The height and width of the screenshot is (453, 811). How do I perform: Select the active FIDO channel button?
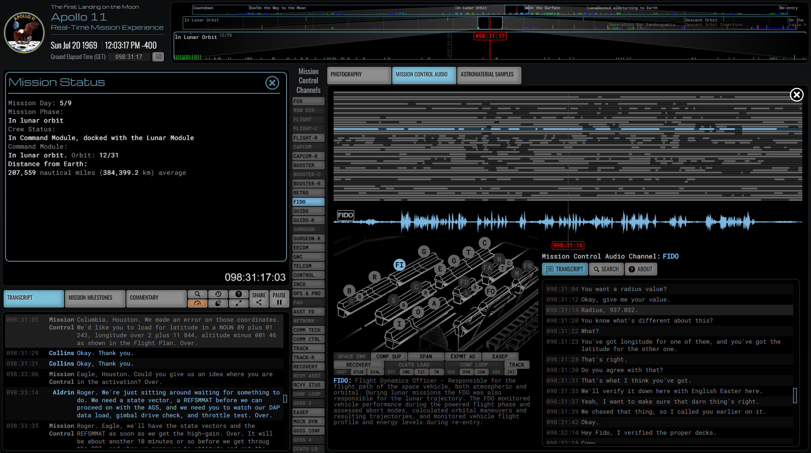308,202
